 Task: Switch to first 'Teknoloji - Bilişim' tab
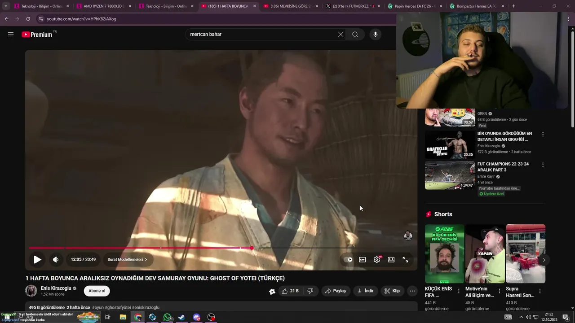point(41,6)
